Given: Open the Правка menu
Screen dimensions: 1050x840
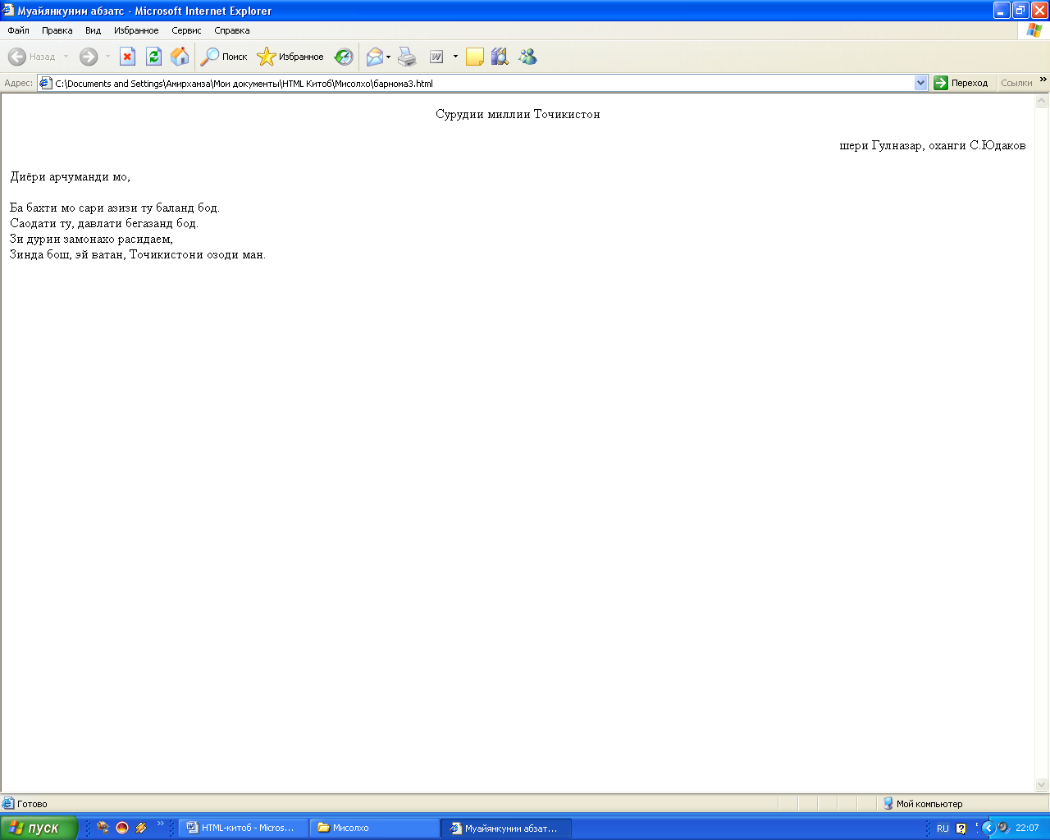Looking at the screenshot, I should click(x=57, y=30).
